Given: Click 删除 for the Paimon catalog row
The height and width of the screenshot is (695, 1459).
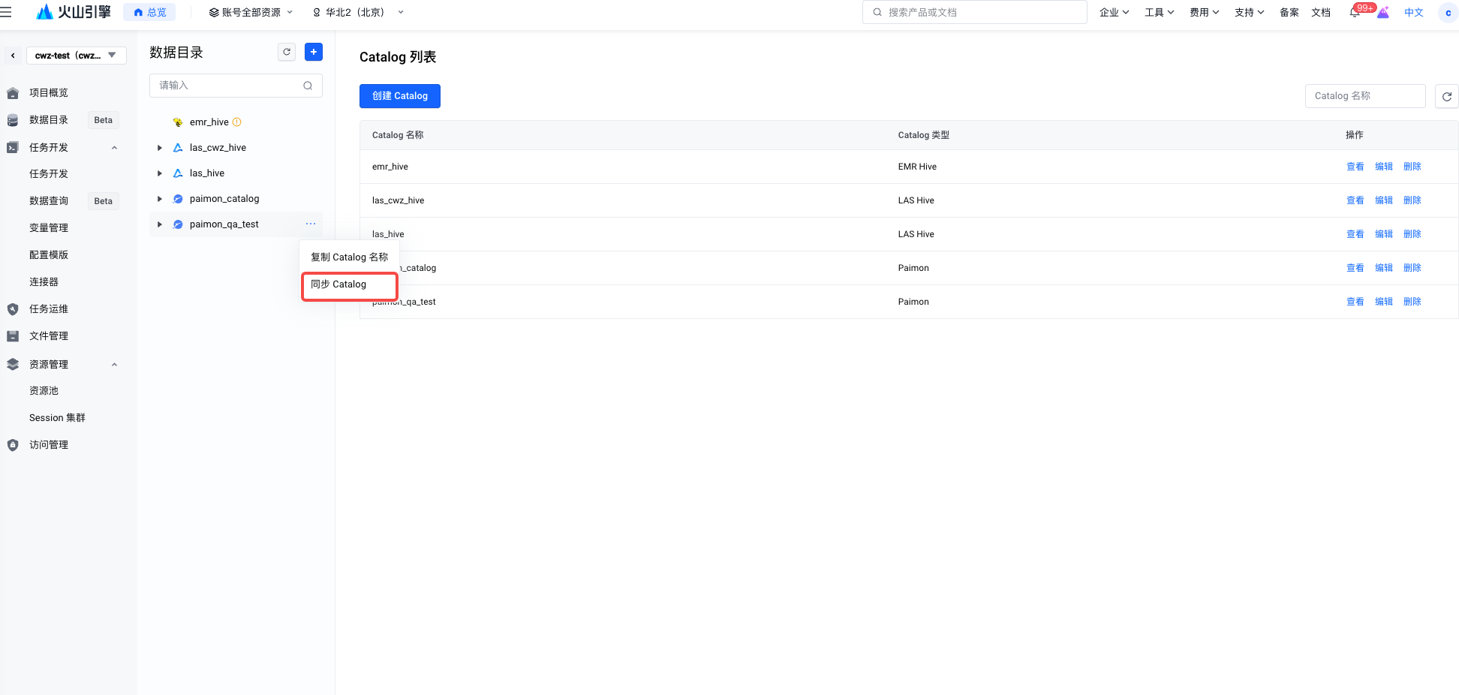Looking at the screenshot, I should point(1412,268).
